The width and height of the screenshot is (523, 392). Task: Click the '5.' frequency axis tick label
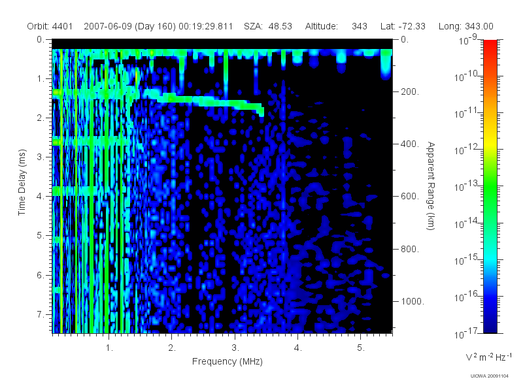[361, 348]
